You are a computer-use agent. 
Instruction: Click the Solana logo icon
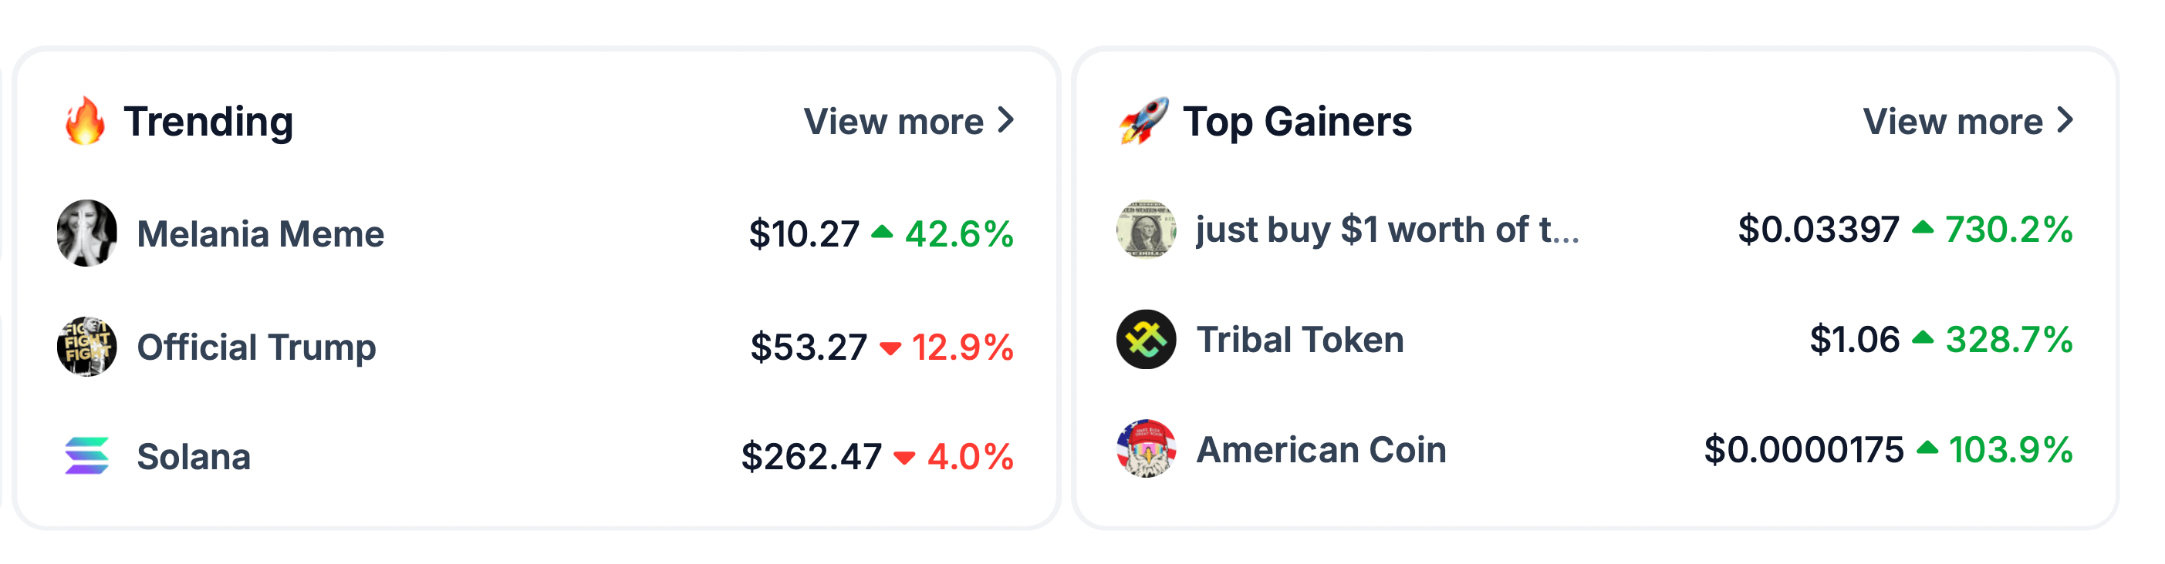(x=86, y=455)
